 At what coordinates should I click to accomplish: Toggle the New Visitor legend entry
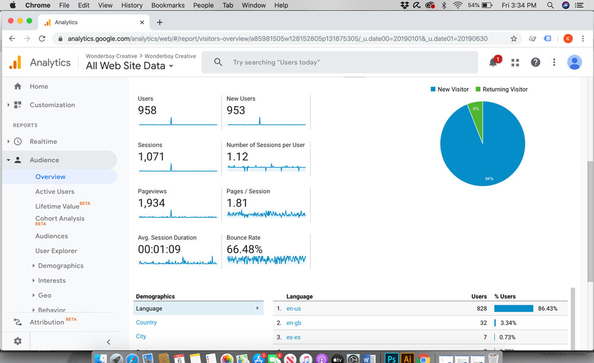click(449, 89)
